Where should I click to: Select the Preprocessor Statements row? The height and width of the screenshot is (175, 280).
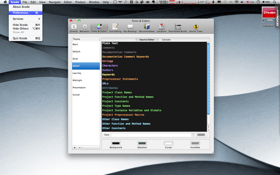click(x=154, y=79)
